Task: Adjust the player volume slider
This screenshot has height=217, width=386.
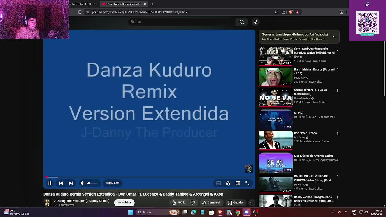Action: point(92,183)
